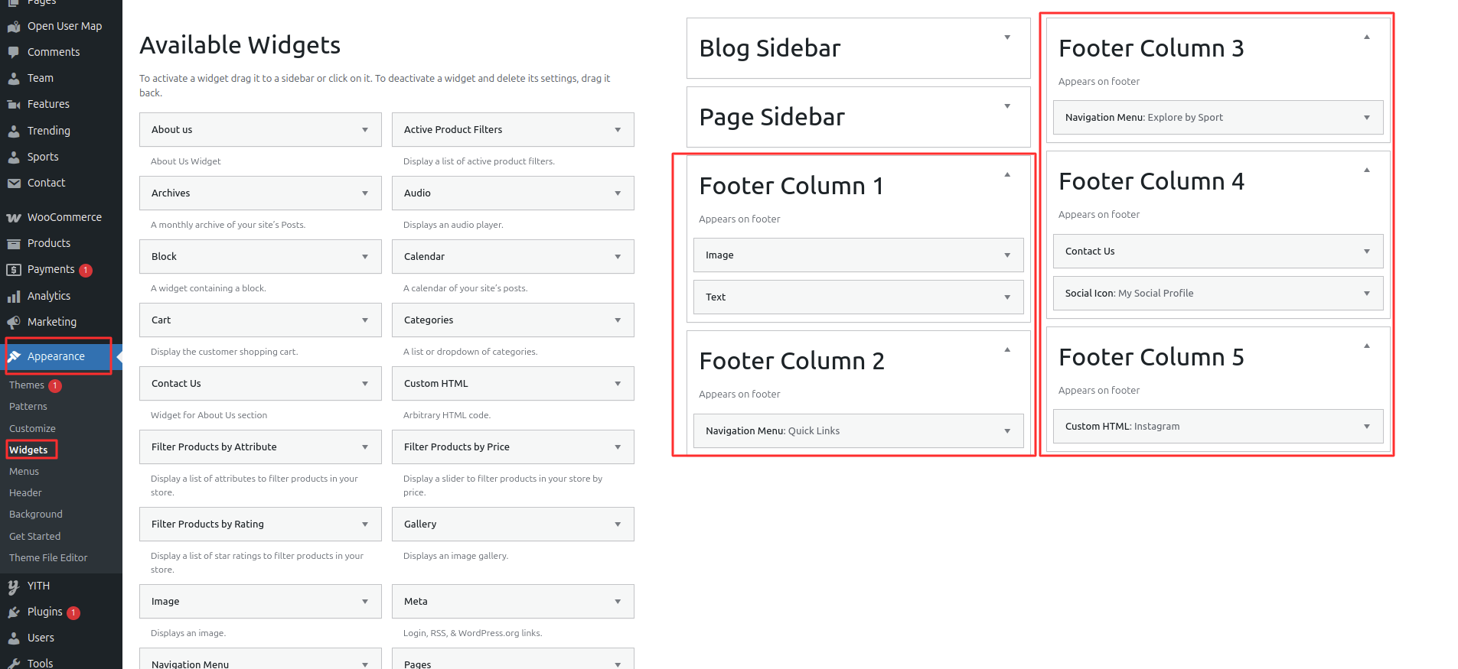This screenshot has width=1458, height=669.
Task: Open the Comments icon in the sidebar
Action: [14, 51]
